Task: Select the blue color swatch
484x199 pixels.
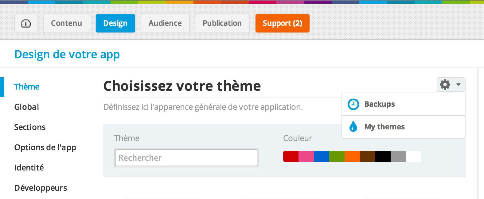Action: 322,156
